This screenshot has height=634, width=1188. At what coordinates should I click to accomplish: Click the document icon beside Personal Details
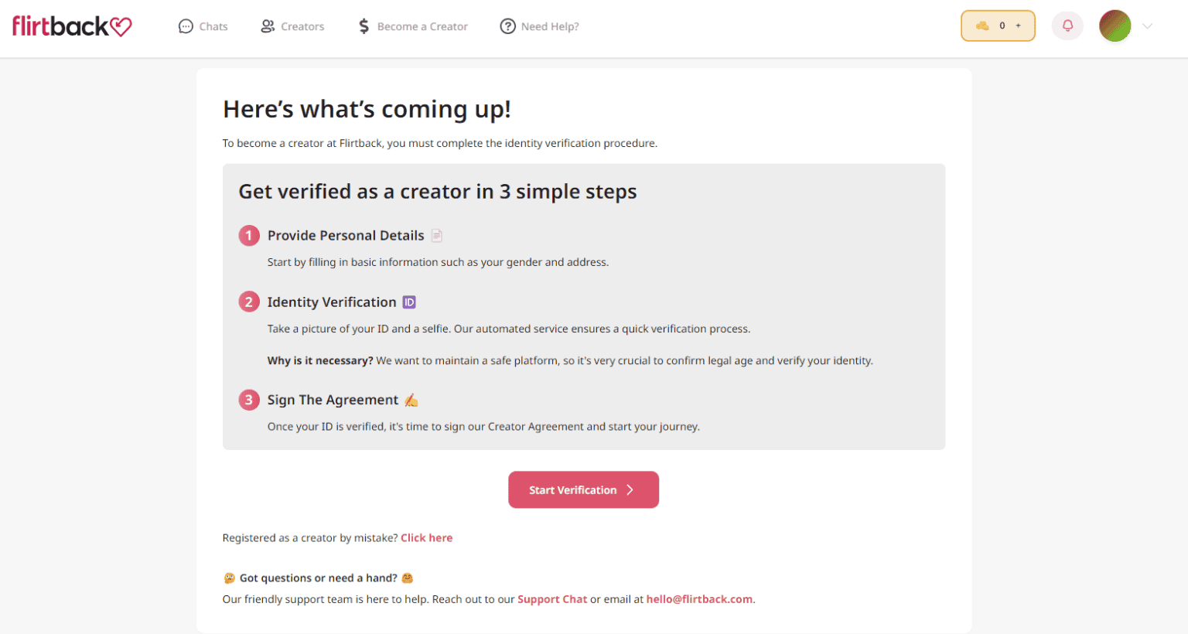click(437, 236)
